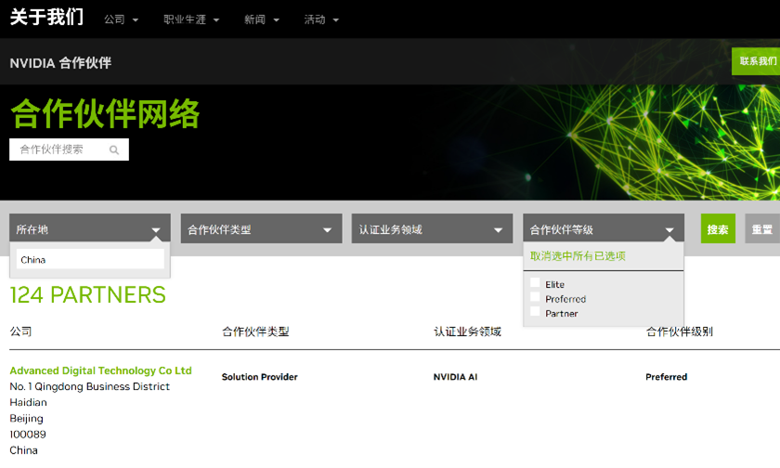Enable the Elite checkbox
Screen dimensions: 780x468
pyautogui.click(x=535, y=283)
